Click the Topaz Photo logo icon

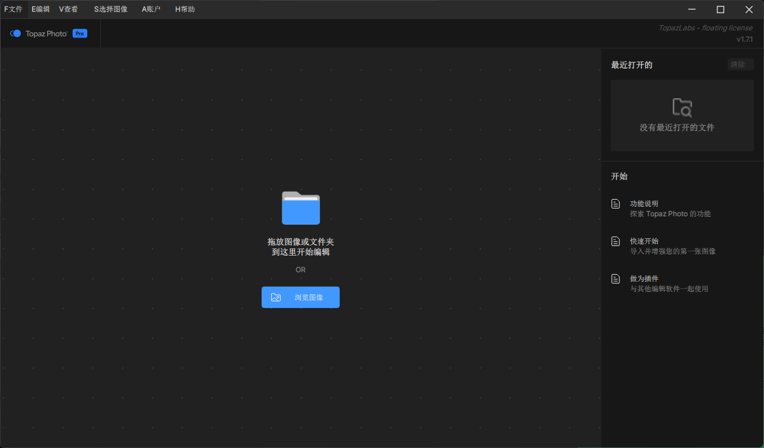[15, 34]
